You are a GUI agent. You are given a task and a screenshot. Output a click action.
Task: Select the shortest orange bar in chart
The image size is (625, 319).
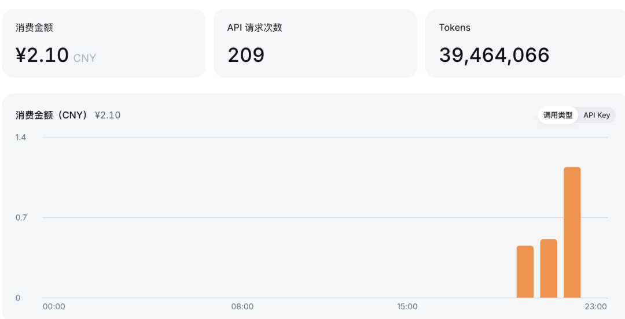click(525, 272)
